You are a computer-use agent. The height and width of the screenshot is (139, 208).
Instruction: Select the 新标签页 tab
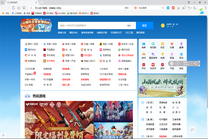21,3
